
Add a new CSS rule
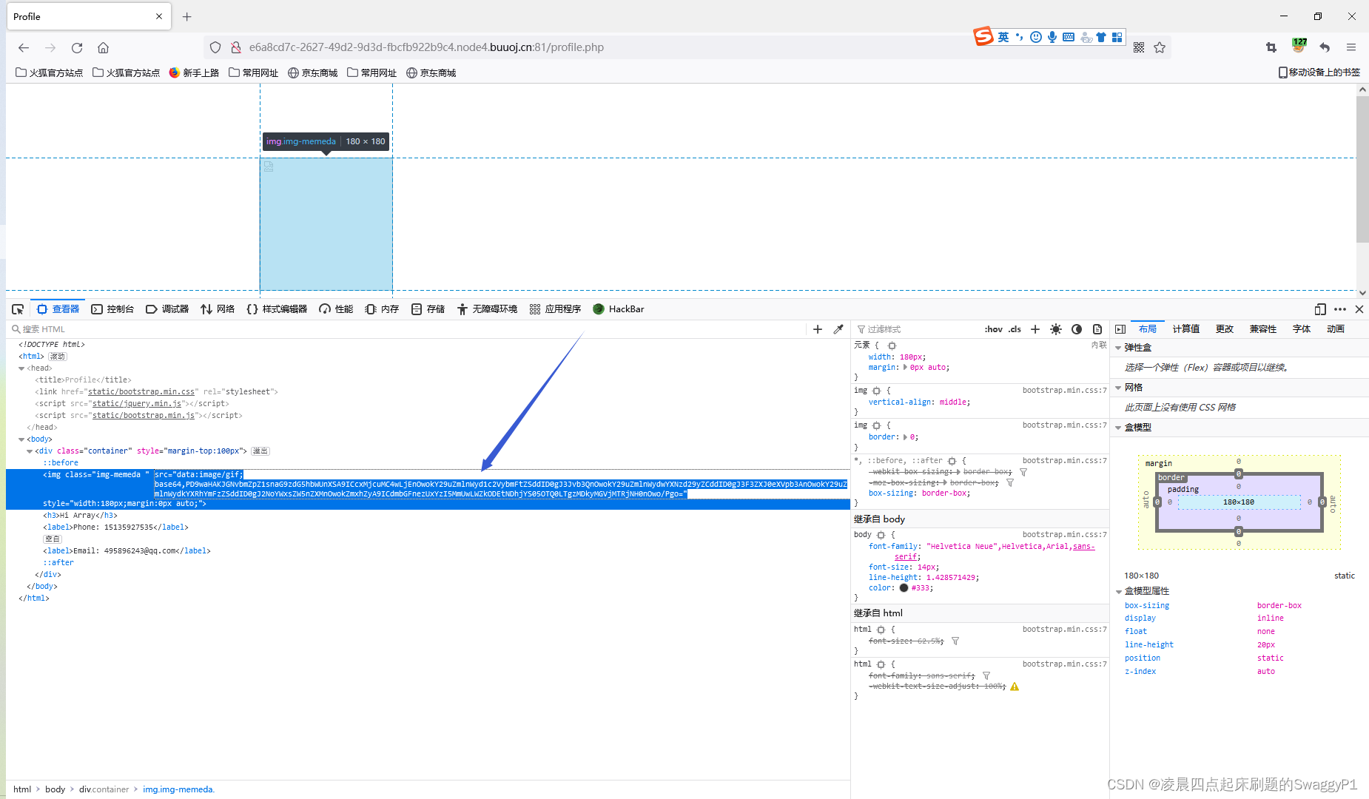(1035, 329)
